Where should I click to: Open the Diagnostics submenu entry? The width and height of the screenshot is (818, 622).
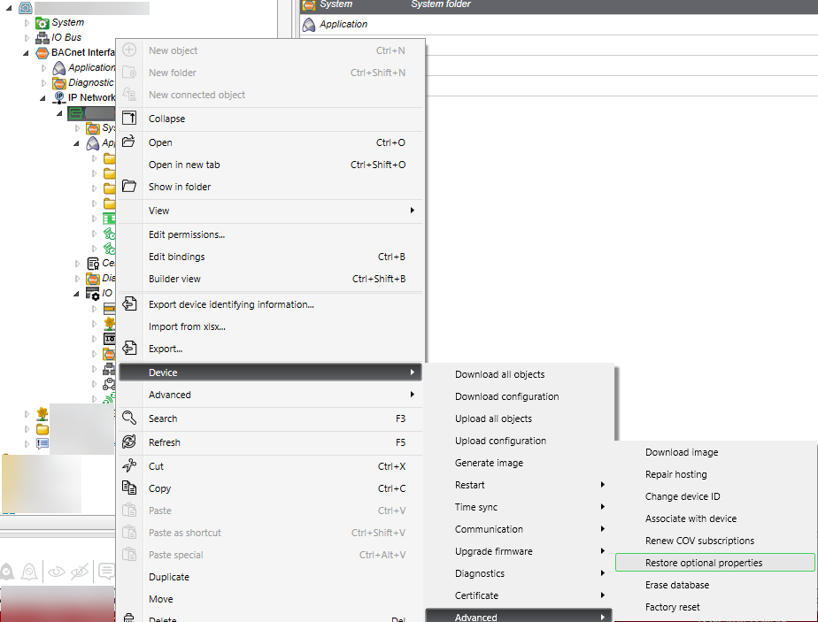point(518,573)
